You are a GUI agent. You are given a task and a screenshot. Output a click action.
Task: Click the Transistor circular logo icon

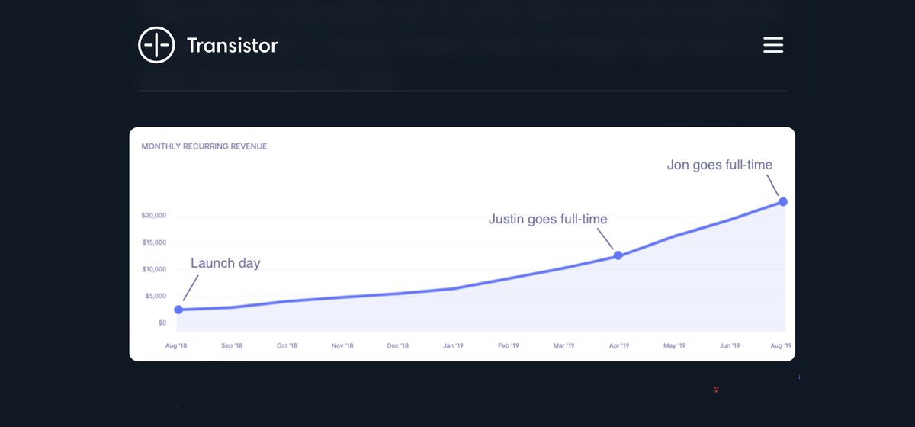pos(155,45)
